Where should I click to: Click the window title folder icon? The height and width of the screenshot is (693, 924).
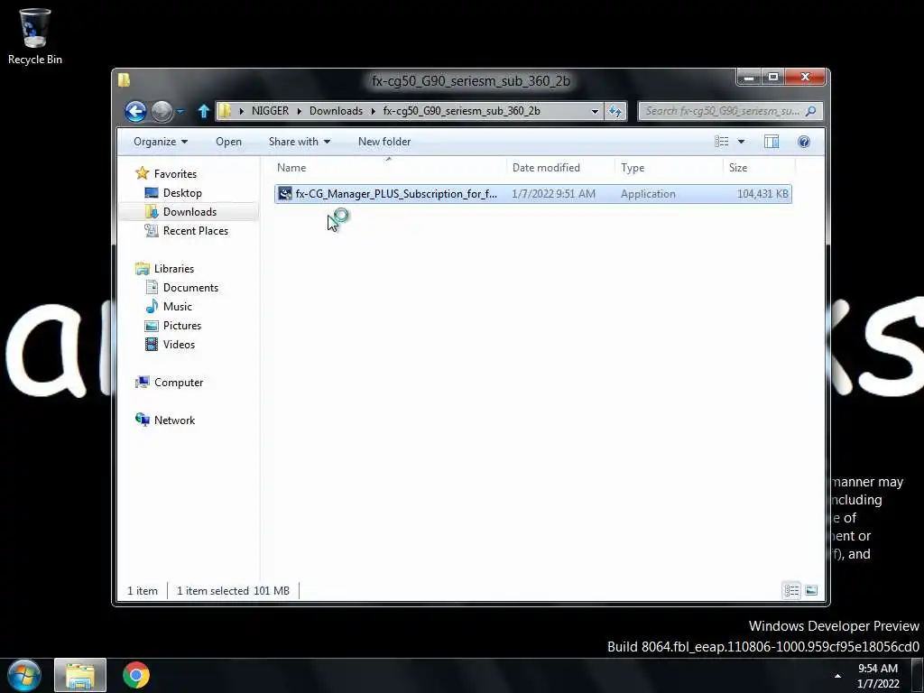click(x=124, y=80)
